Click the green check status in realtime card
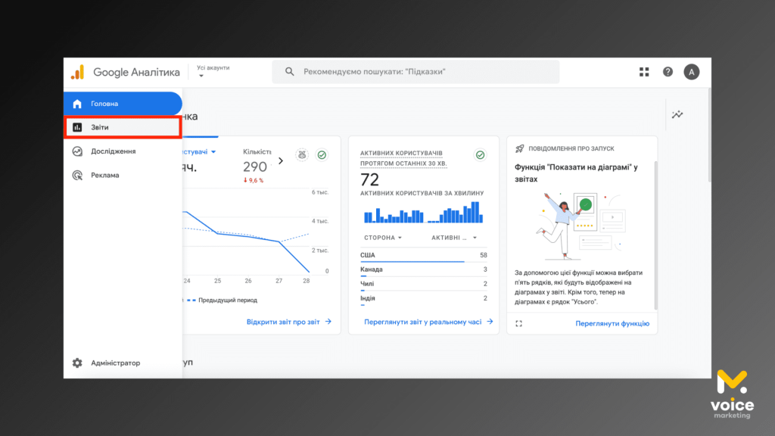Screen dimensions: 775x436 [480, 155]
